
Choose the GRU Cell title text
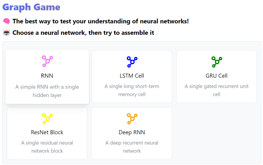(x=217, y=76)
